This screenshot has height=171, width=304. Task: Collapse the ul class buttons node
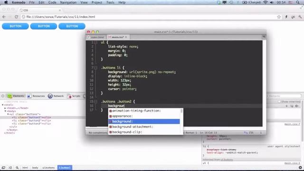(x=8, y=114)
